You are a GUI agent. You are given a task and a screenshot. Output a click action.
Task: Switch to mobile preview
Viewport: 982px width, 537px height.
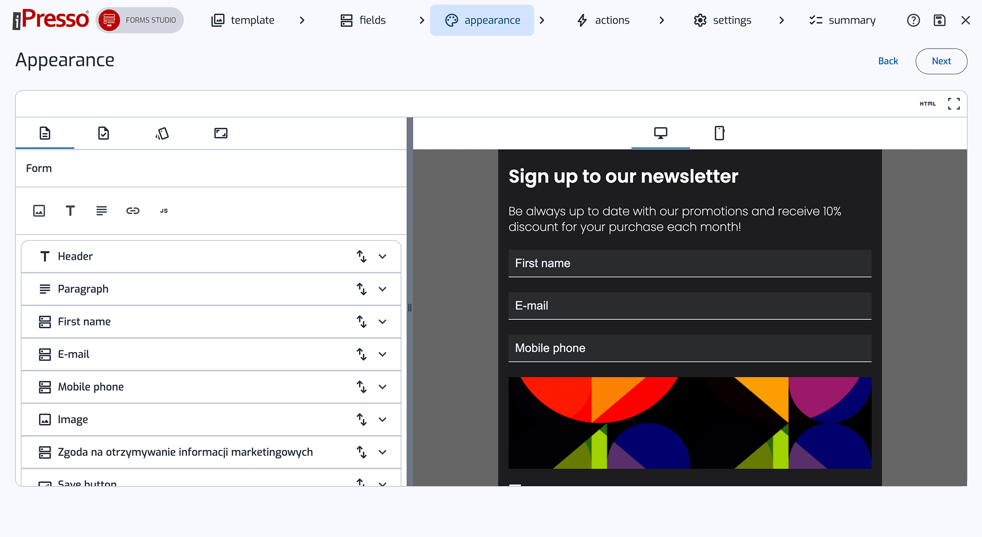719,133
